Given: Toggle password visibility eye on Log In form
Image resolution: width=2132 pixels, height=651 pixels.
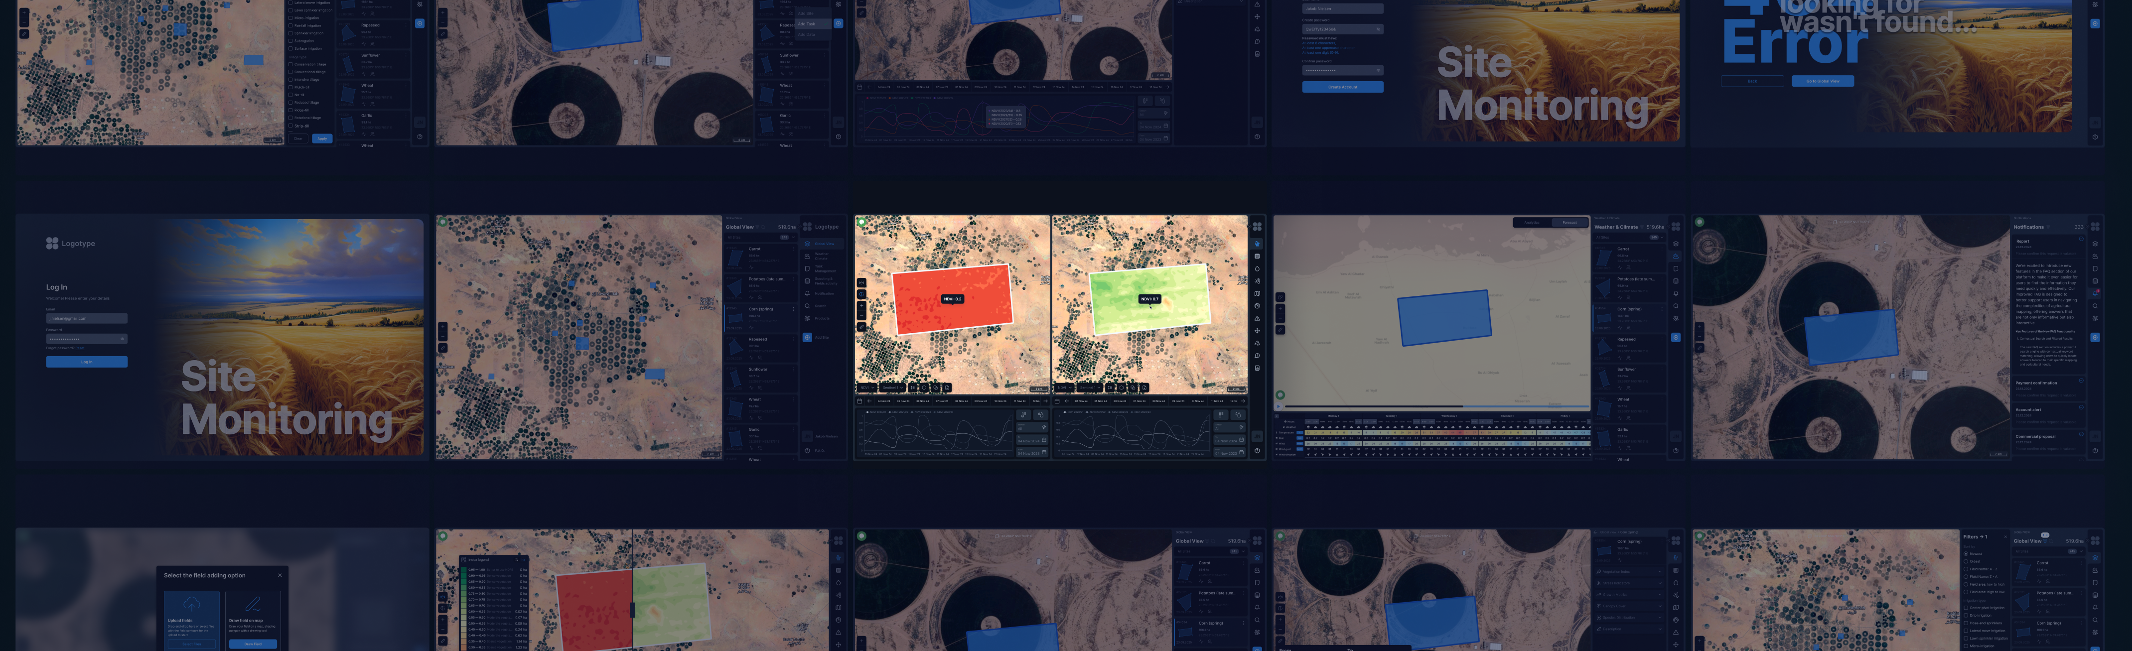Looking at the screenshot, I should pos(123,338).
